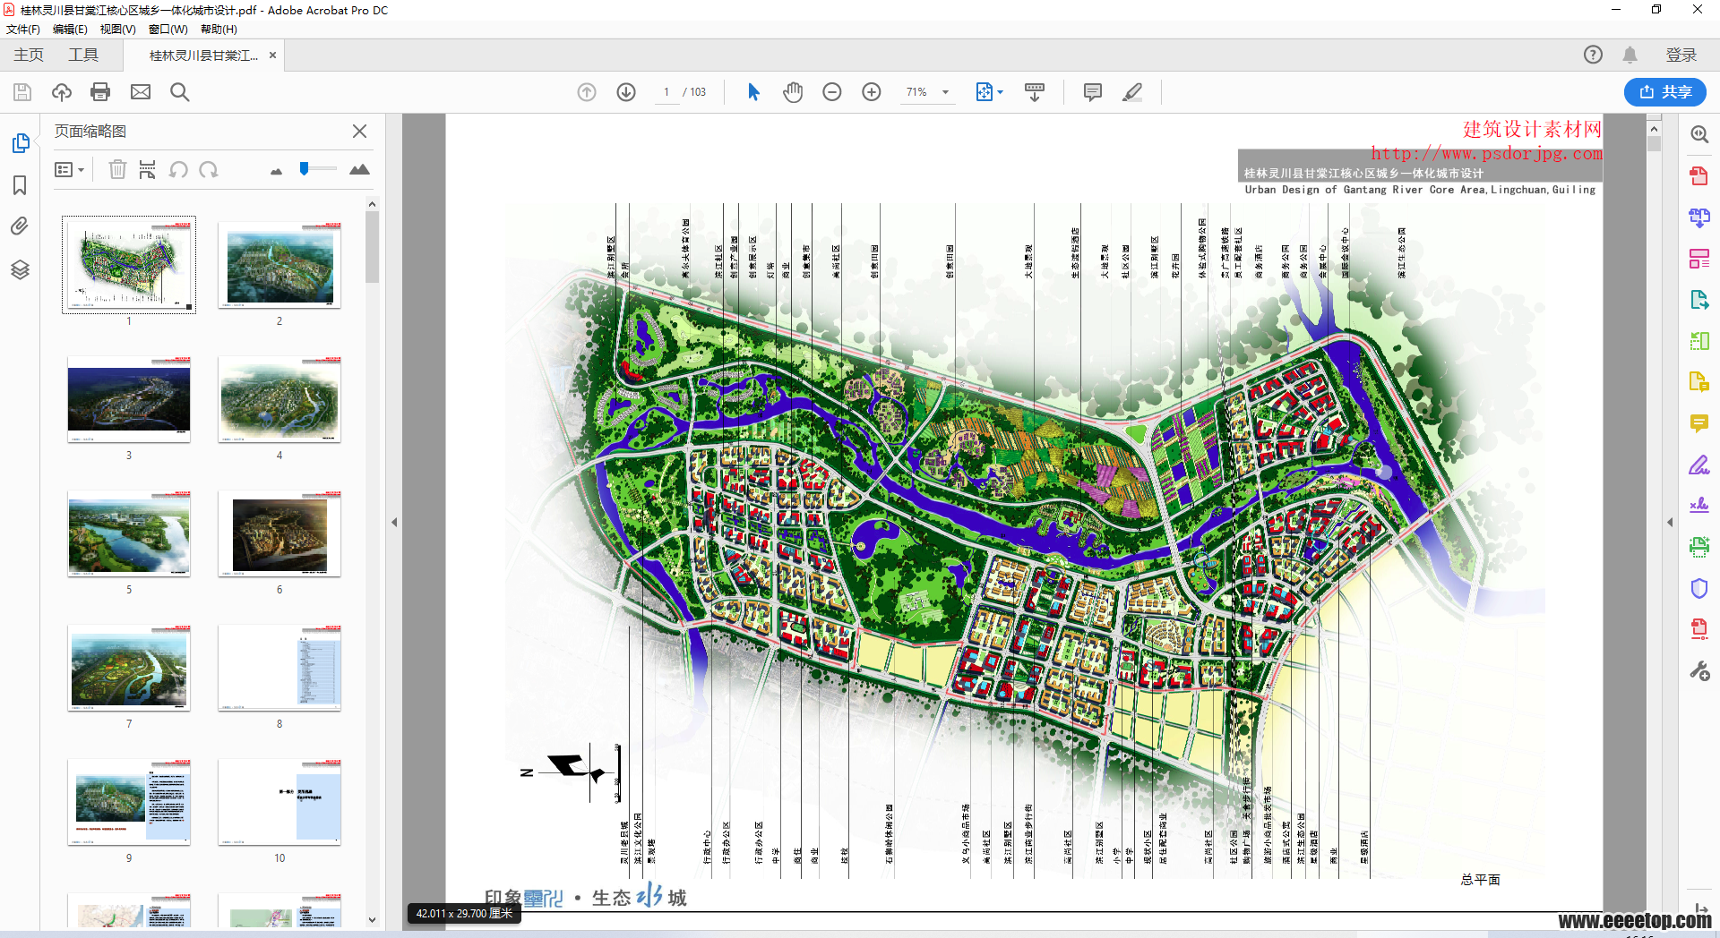Delete selected page with trash icon
This screenshot has width=1720, height=938.
tap(117, 169)
